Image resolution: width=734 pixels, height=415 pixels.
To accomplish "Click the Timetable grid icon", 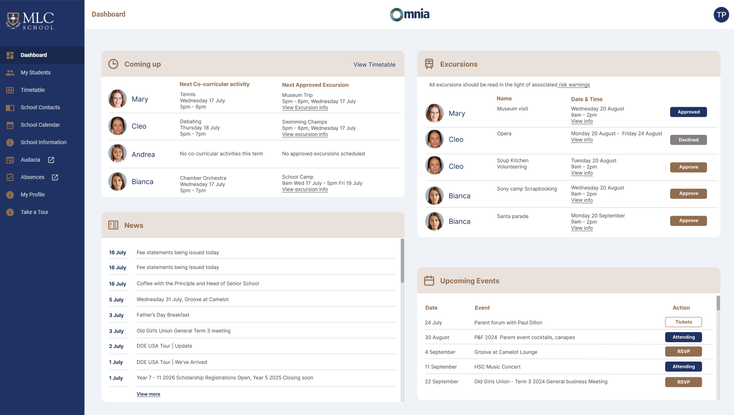I will 10,90.
